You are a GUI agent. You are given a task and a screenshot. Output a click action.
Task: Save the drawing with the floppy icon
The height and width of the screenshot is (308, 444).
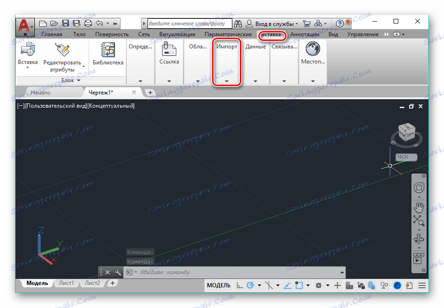(x=66, y=24)
